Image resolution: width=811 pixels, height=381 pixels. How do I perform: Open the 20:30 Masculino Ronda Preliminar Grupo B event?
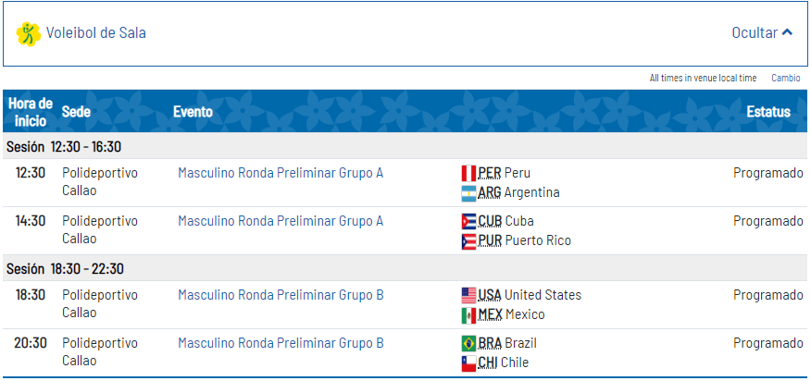(281, 343)
